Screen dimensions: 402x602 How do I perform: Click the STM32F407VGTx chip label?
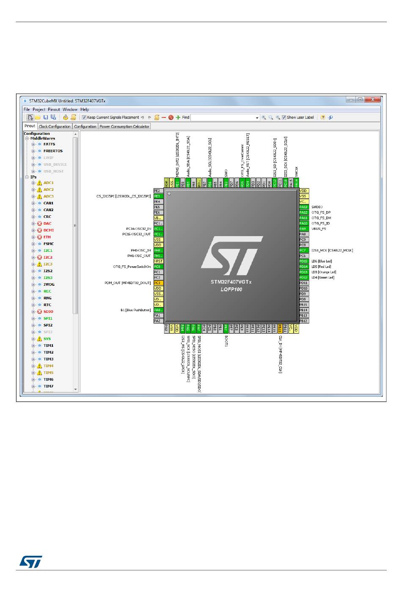pos(231,282)
